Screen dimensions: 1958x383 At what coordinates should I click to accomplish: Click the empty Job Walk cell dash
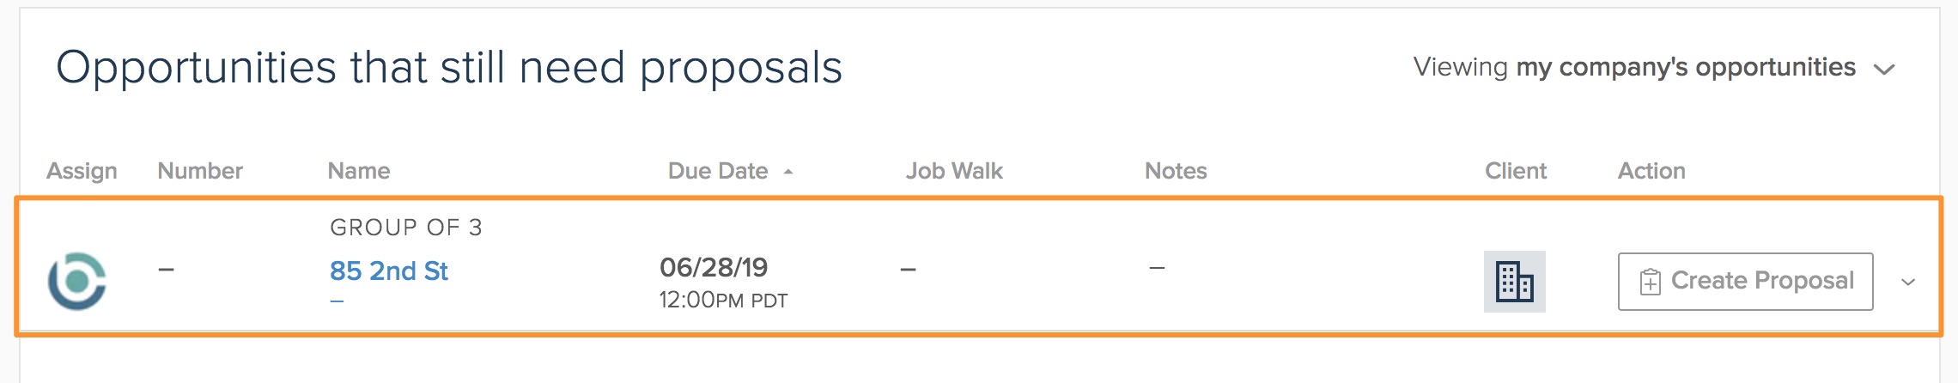click(908, 270)
